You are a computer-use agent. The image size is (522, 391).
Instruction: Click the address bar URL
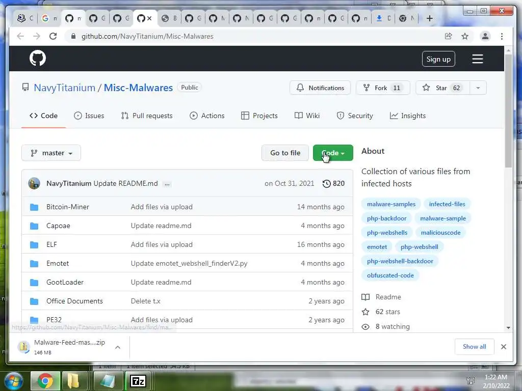point(147,36)
